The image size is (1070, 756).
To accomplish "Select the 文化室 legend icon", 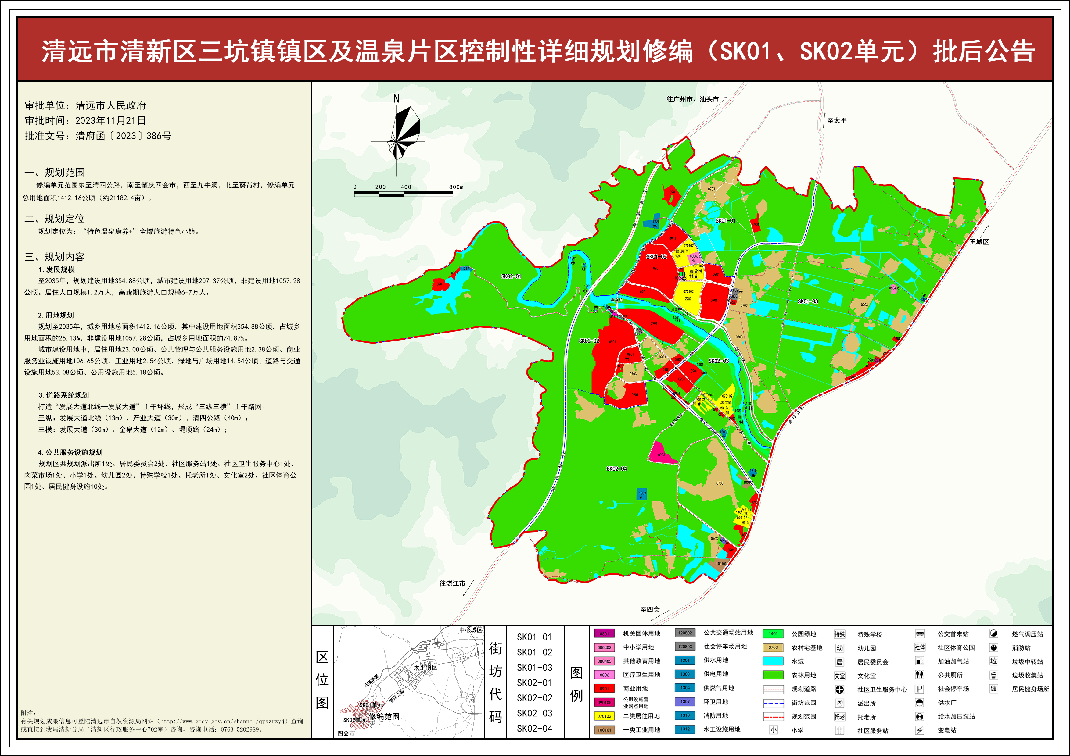I will tap(839, 676).
